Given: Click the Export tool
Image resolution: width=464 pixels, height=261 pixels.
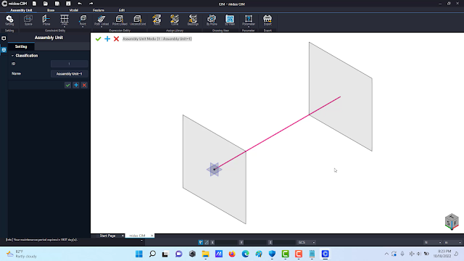Looking at the screenshot, I should [x=268, y=20].
